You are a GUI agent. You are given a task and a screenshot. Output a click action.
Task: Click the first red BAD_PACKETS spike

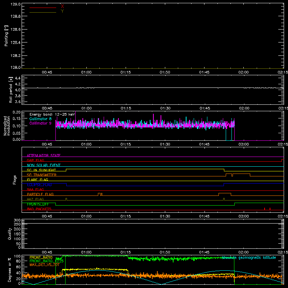pyautogui.click(x=265, y=209)
